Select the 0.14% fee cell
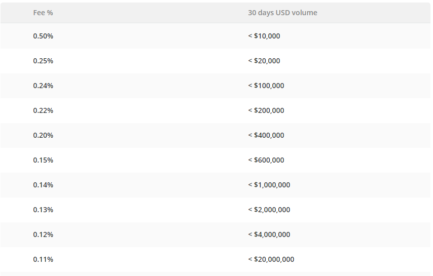The height and width of the screenshot is (276, 433). [43, 185]
